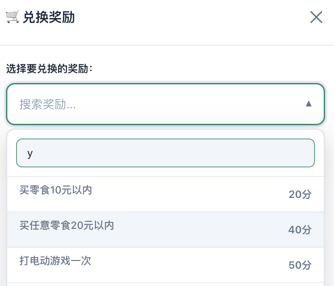This screenshot has height=286, width=334.
Task: Click the 兑换奖励 dialog title
Action: click(x=49, y=17)
